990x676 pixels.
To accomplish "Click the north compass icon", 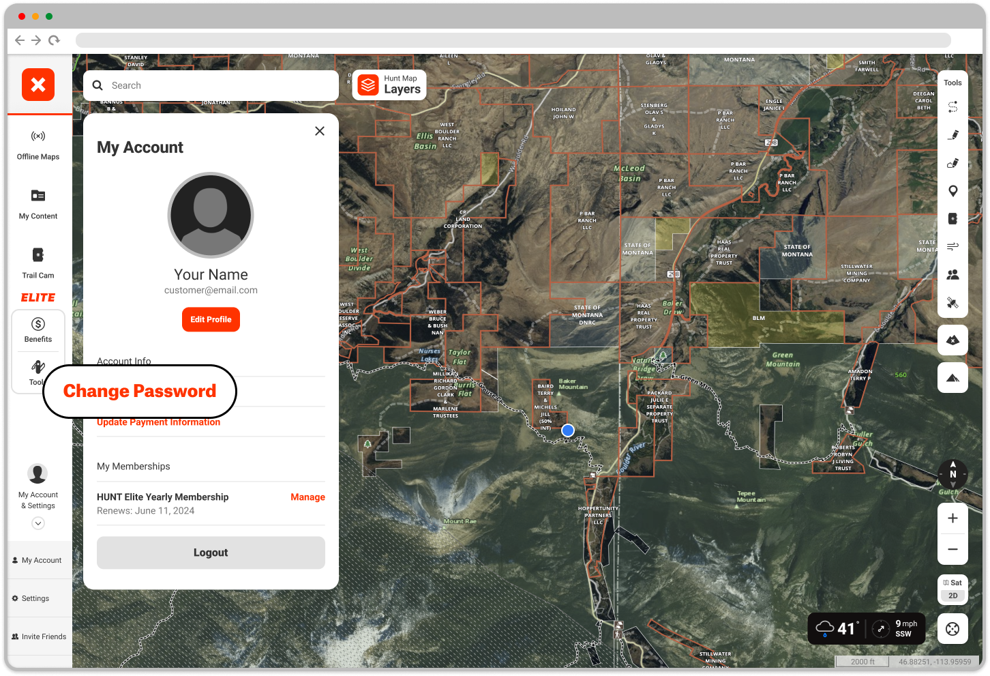I will click(x=953, y=474).
